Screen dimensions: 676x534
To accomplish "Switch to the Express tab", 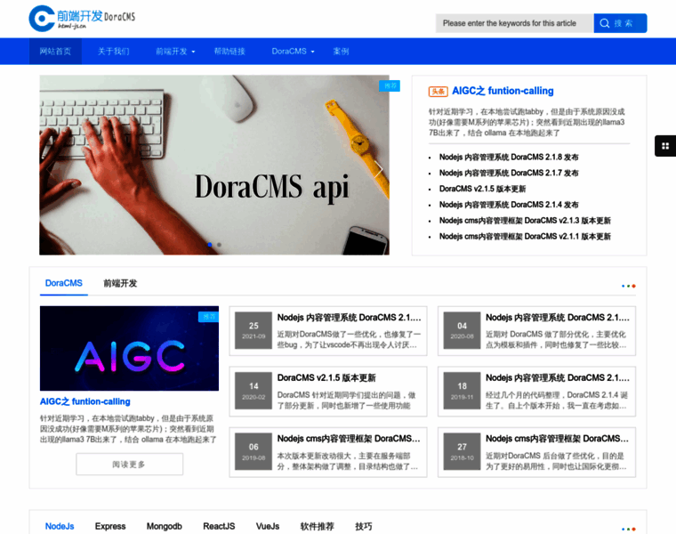I will [110, 526].
